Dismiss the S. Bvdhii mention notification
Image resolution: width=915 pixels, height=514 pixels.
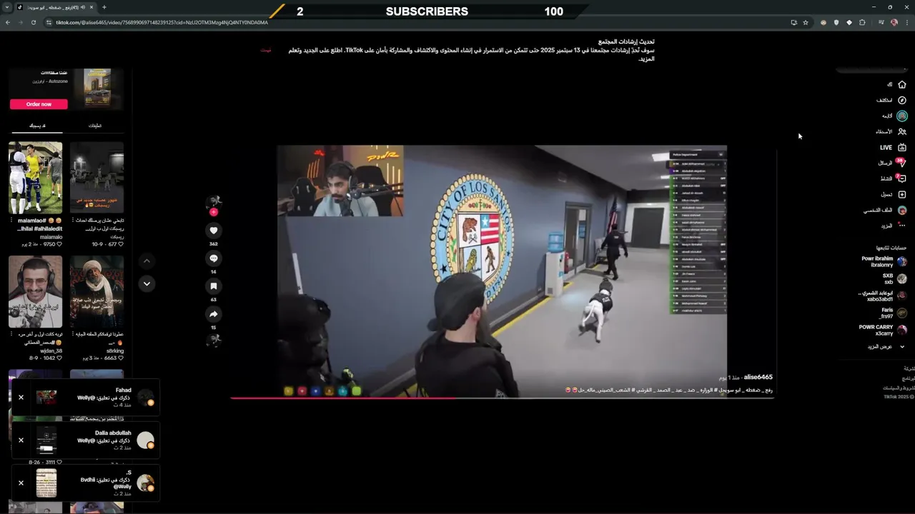[21, 483]
